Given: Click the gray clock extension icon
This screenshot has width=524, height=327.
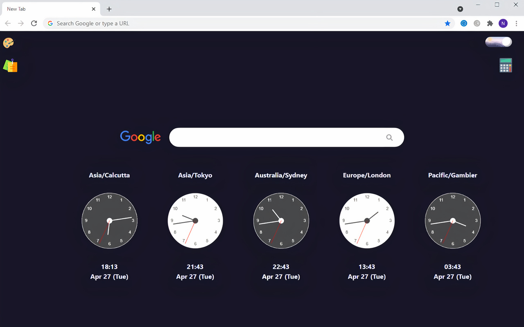Looking at the screenshot, I should (x=477, y=23).
